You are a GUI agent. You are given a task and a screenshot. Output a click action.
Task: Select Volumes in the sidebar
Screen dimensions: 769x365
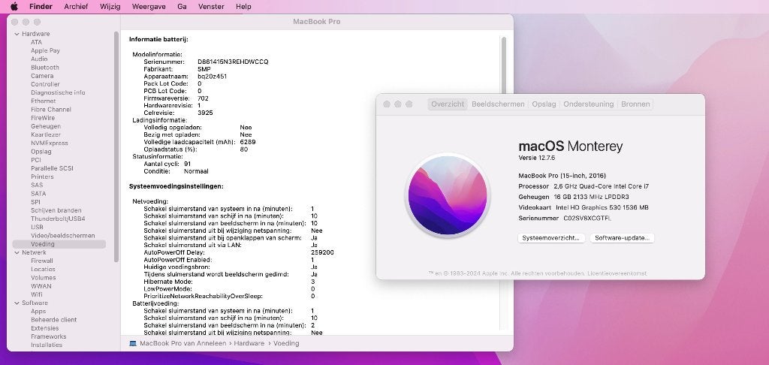(x=43, y=278)
